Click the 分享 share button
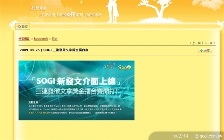The width and height of the screenshot is (224, 140). point(205,50)
